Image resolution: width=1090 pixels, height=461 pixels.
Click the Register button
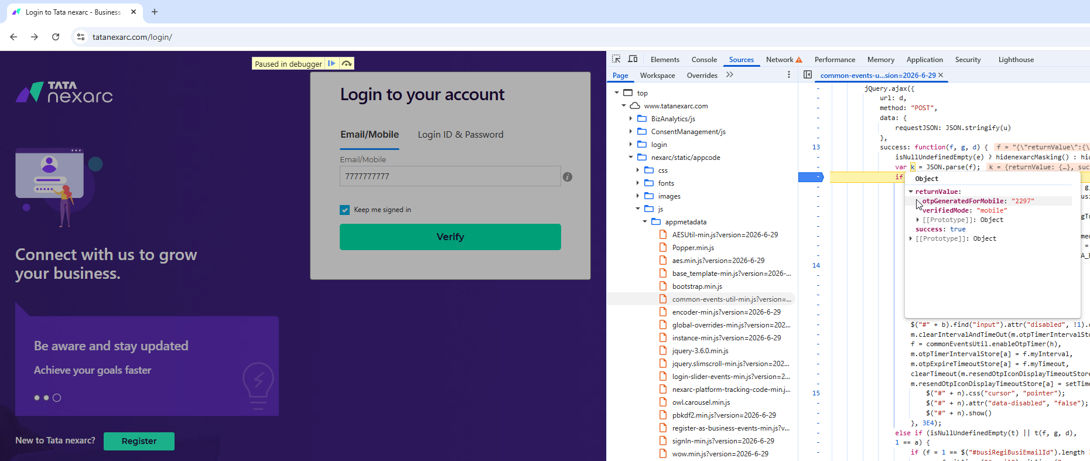tap(139, 441)
